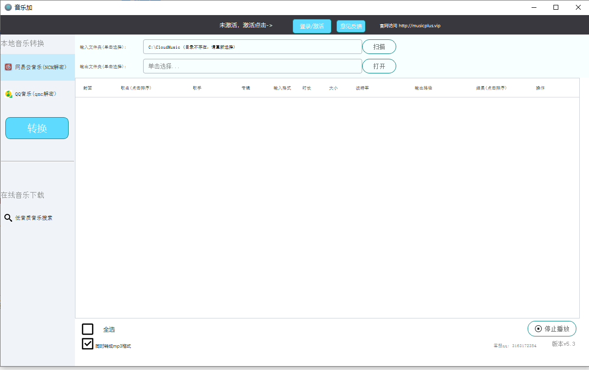The width and height of the screenshot is (589, 370).
Task: Click the output folder field showing 单击选择
Action: (x=252, y=66)
